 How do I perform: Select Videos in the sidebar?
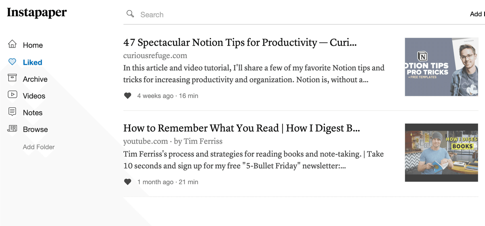(x=34, y=96)
